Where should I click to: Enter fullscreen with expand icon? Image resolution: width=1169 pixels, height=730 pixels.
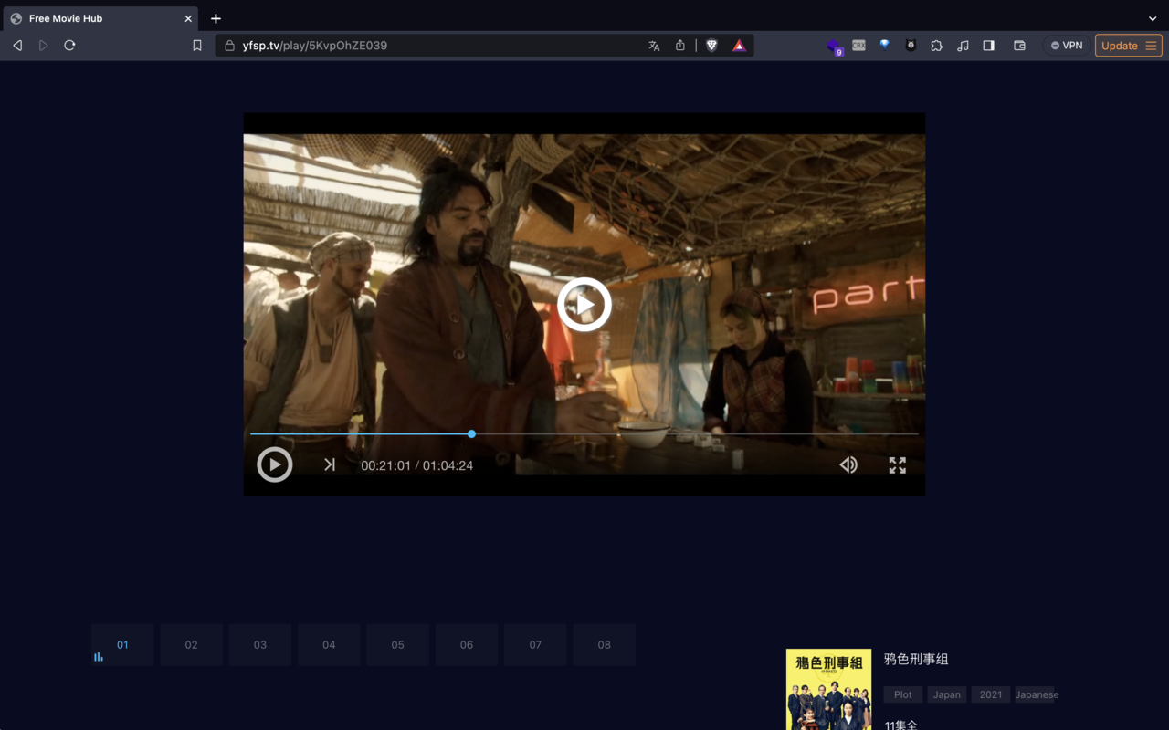[x=898, y=465]
